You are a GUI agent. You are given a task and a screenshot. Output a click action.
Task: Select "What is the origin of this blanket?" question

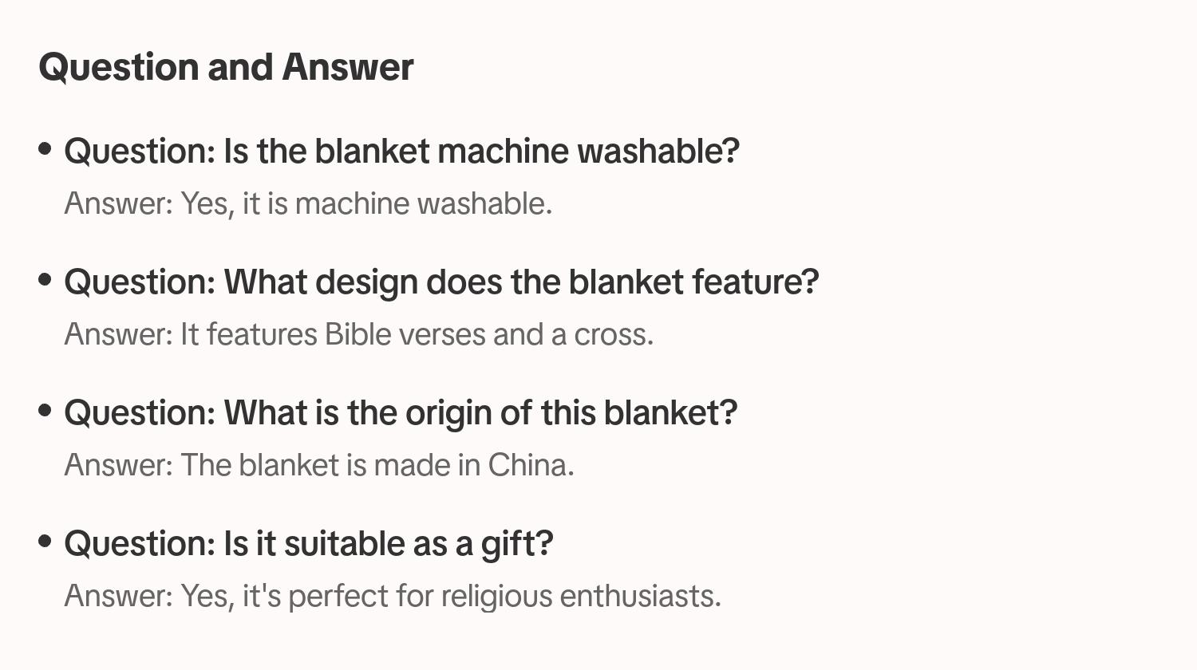[x=401, y=413]
